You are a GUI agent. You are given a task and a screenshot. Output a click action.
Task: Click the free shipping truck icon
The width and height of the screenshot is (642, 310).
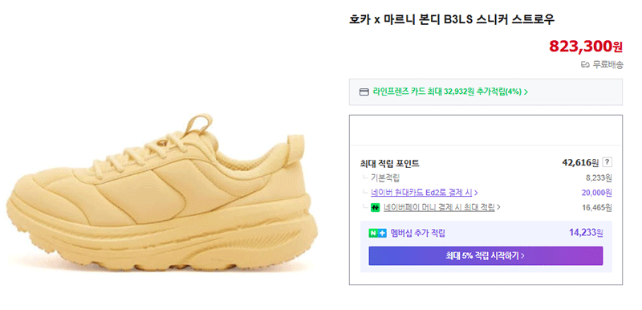[586, 65]
